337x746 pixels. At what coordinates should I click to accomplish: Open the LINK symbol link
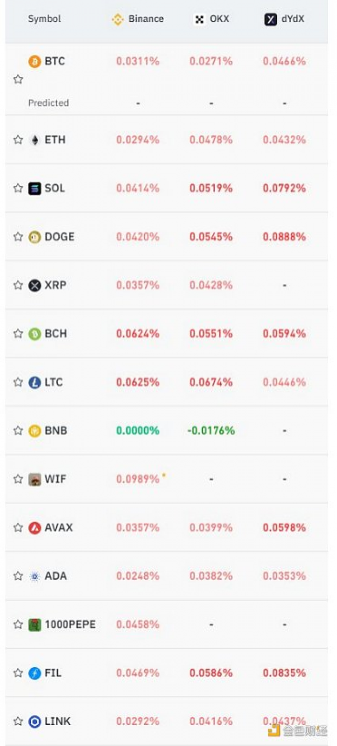pyautogui.click(x=58, y=721)
